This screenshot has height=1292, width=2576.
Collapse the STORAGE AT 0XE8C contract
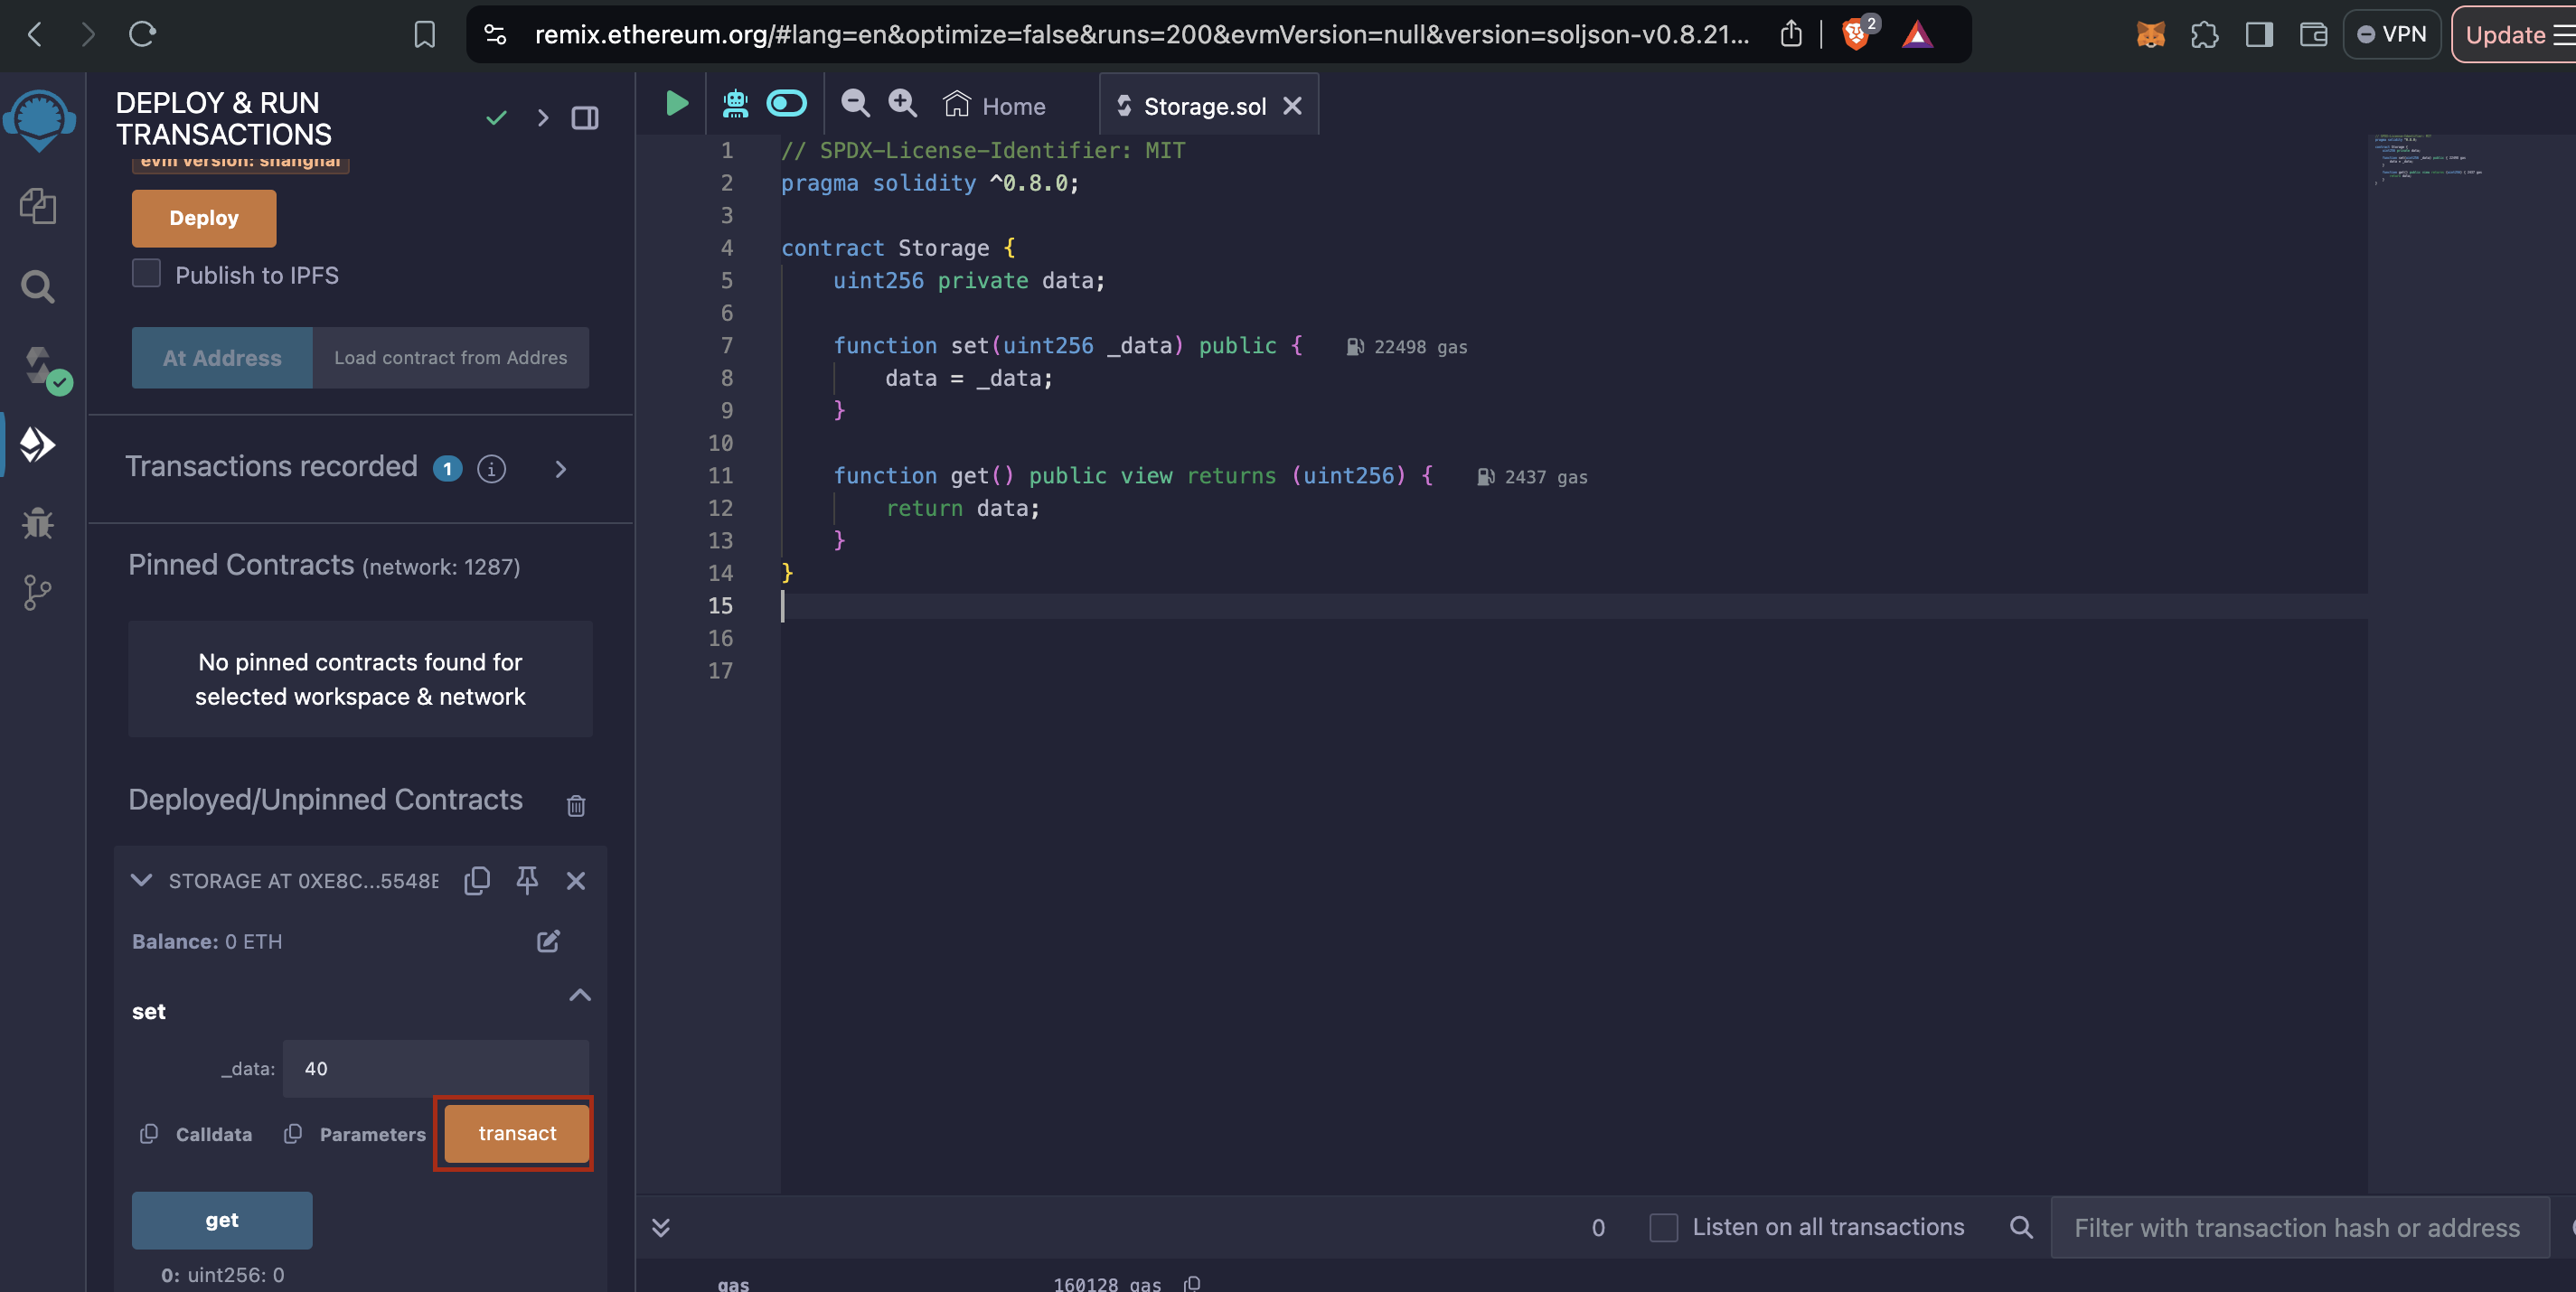coord(141,880)
